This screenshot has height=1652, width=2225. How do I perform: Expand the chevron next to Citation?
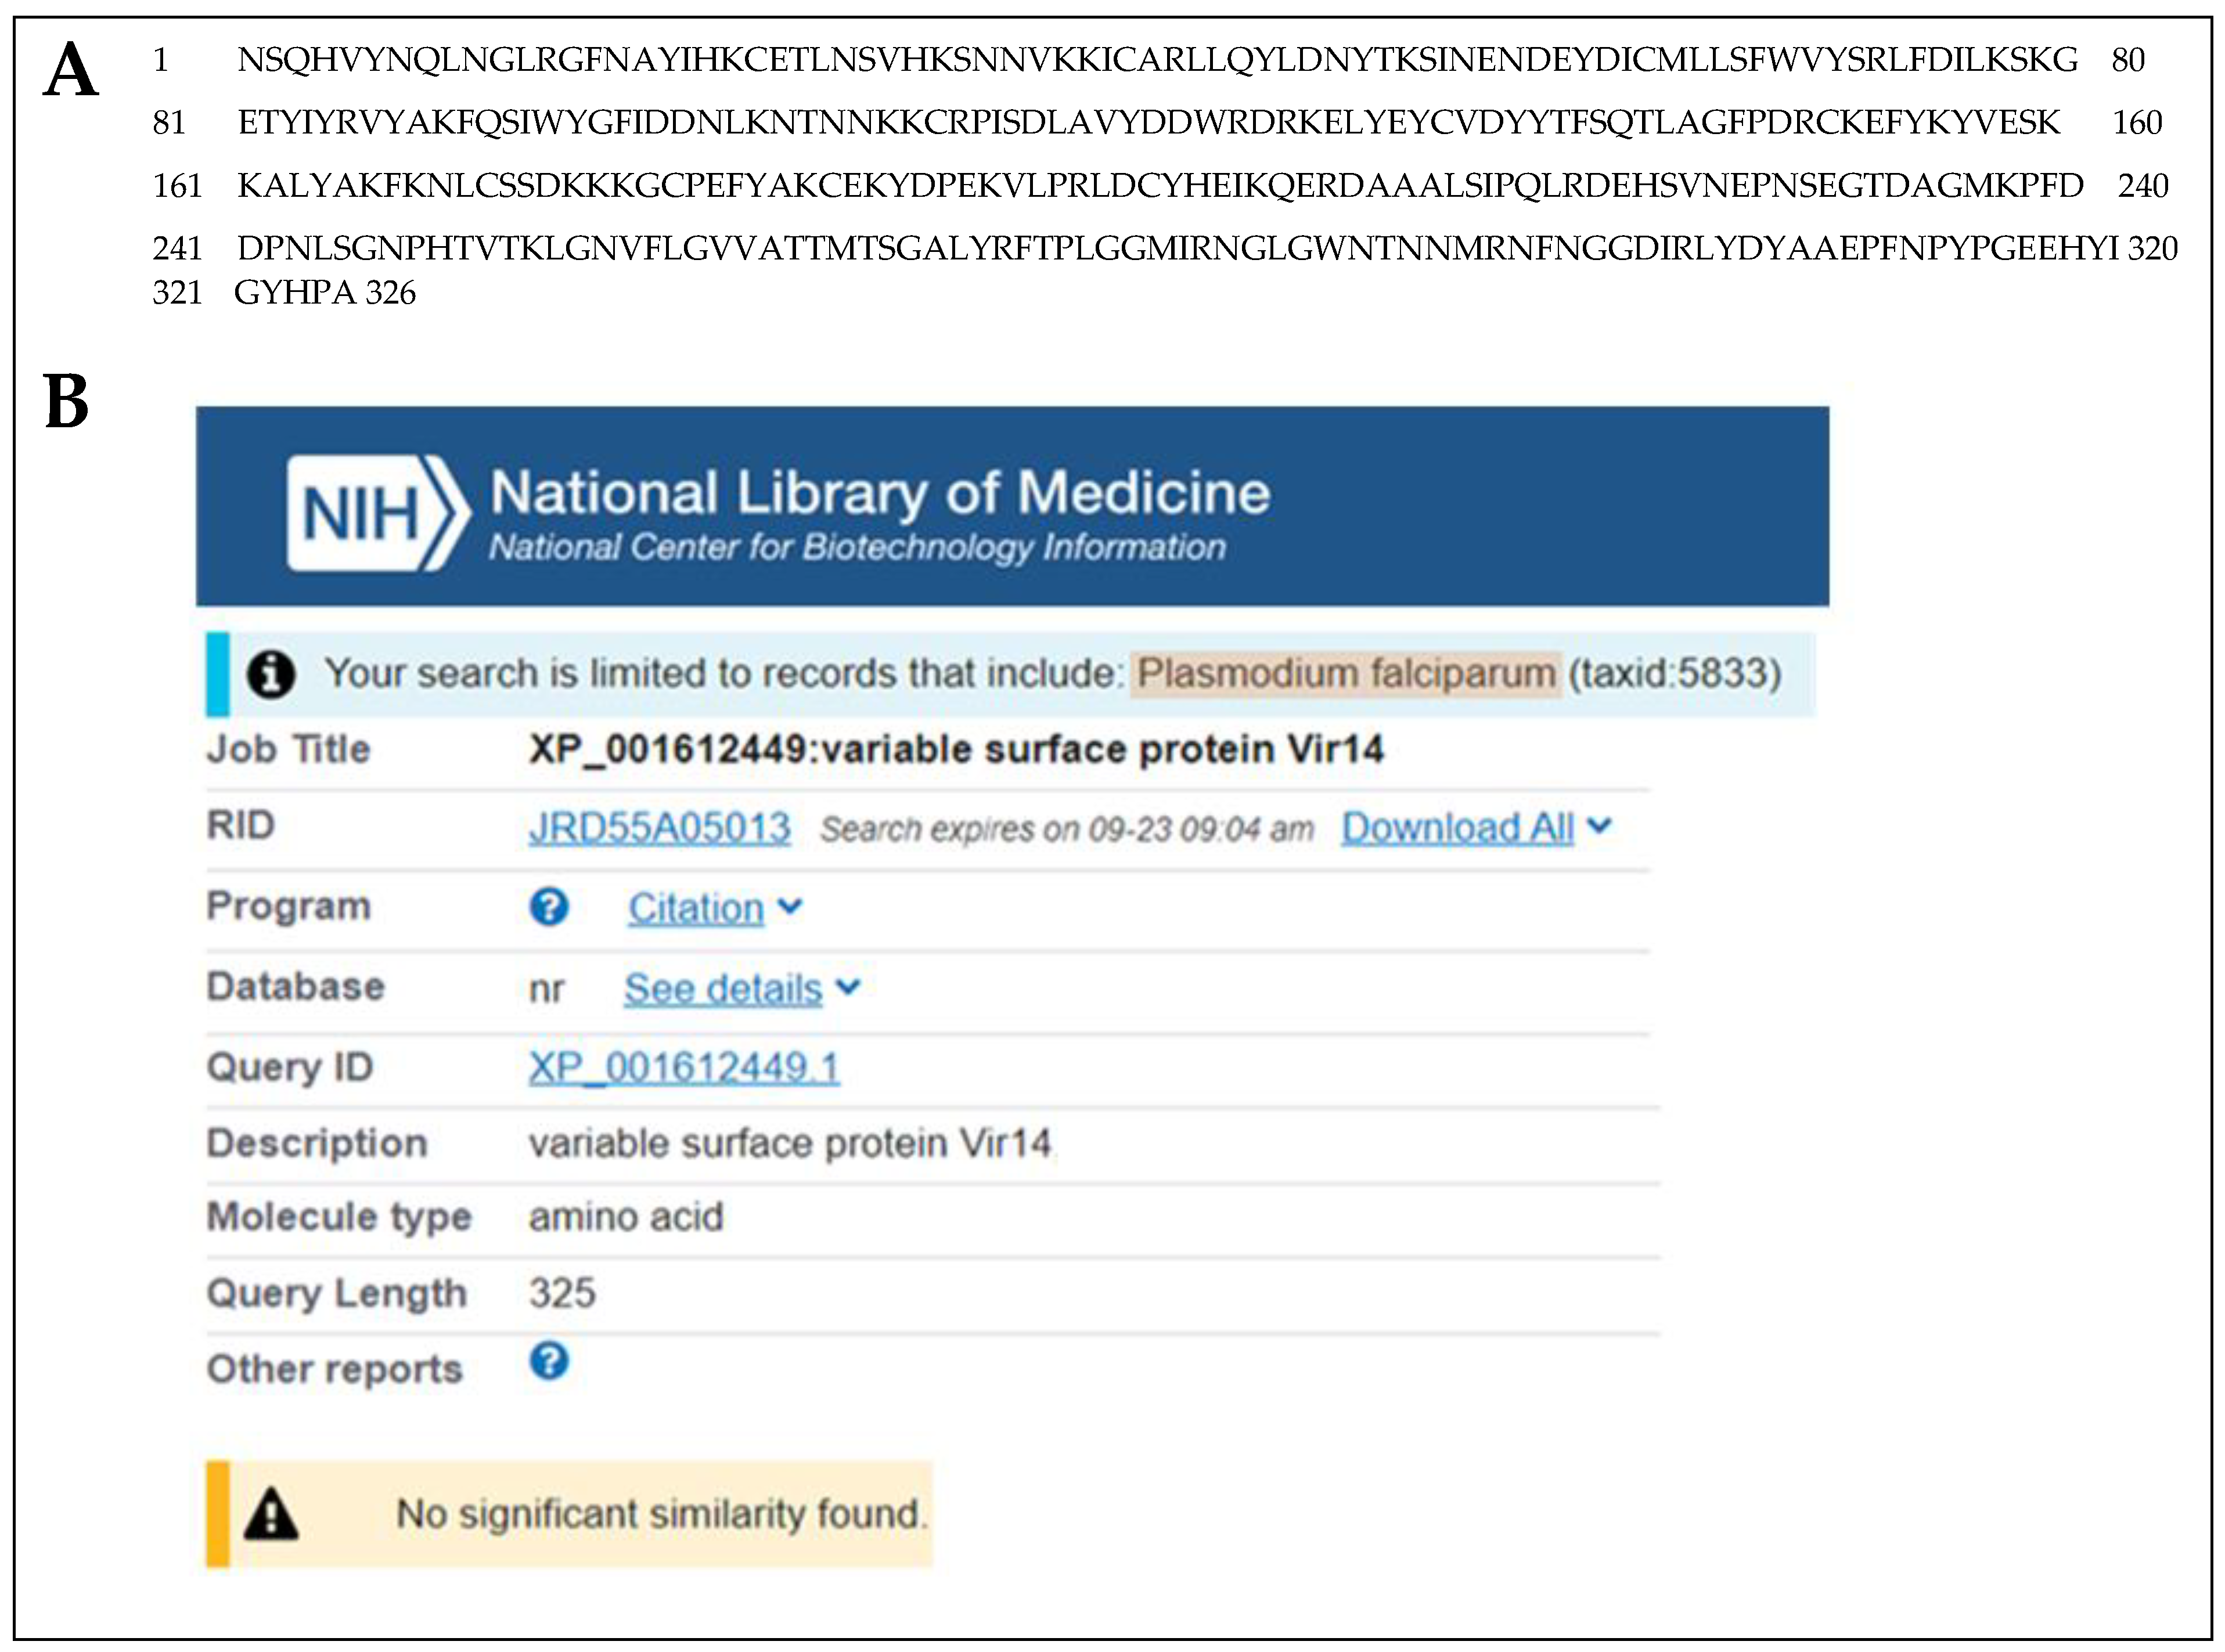(x=790, y=907)
